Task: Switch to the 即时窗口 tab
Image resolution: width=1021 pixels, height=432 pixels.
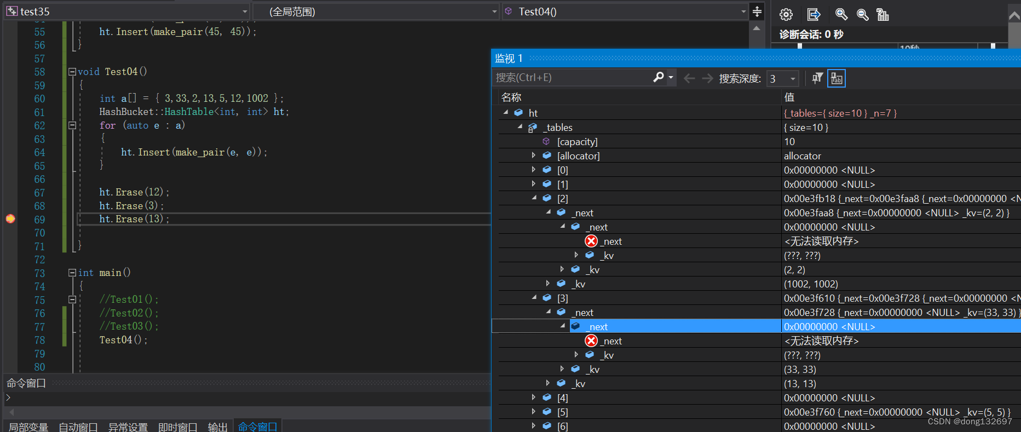Action: (178, 427)
